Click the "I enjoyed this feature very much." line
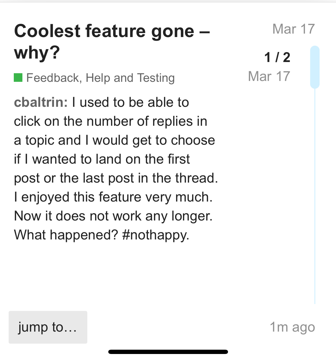Viewport: 336px width, 356px height. [113, 197]
